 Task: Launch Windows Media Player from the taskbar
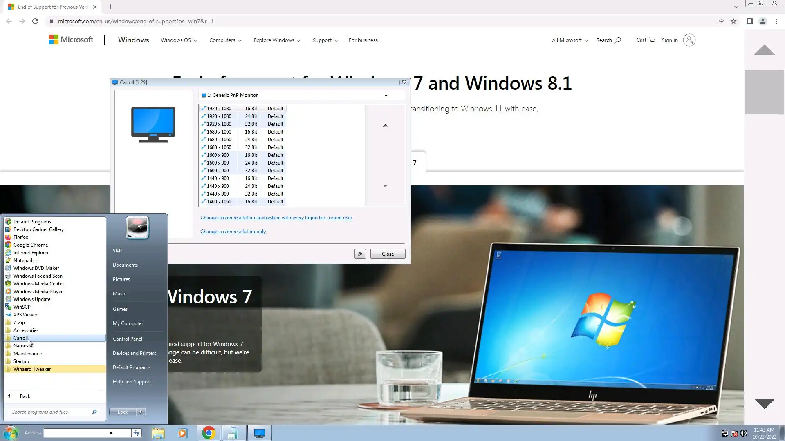182,433
